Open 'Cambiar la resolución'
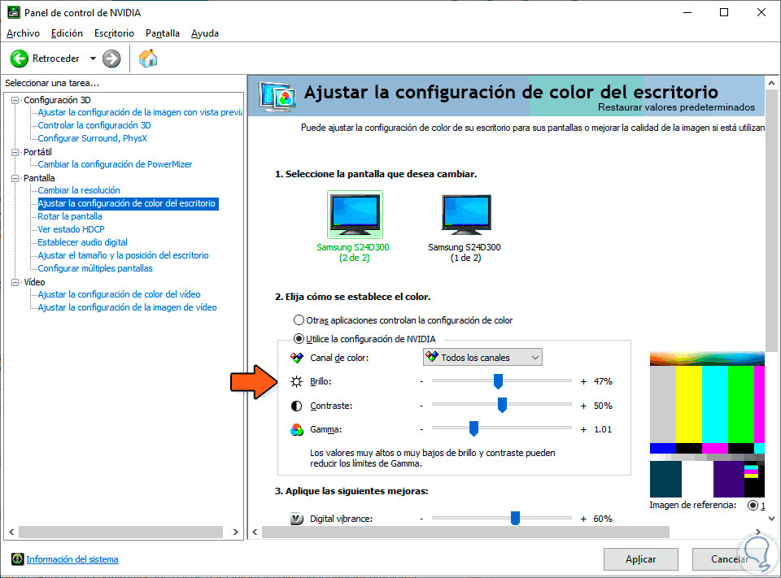Viewport: 781px width, 578px height. [79, 190]
